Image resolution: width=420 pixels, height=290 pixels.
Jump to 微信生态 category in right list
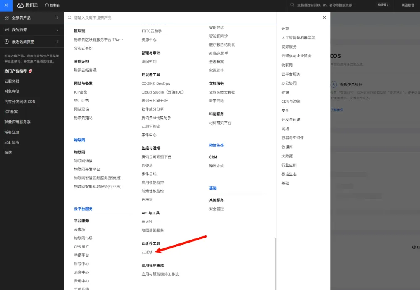pyautogui.click(x=289, y=174)
